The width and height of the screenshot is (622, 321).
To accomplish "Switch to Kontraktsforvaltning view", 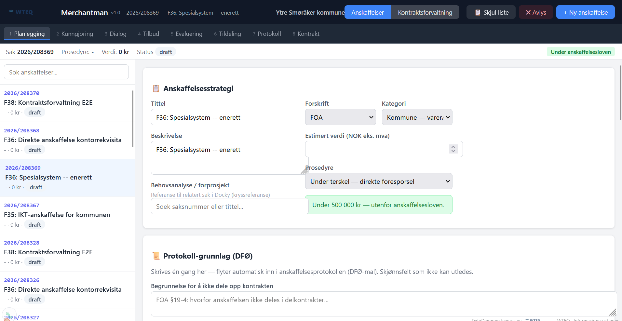I will (x=425, y=12).
